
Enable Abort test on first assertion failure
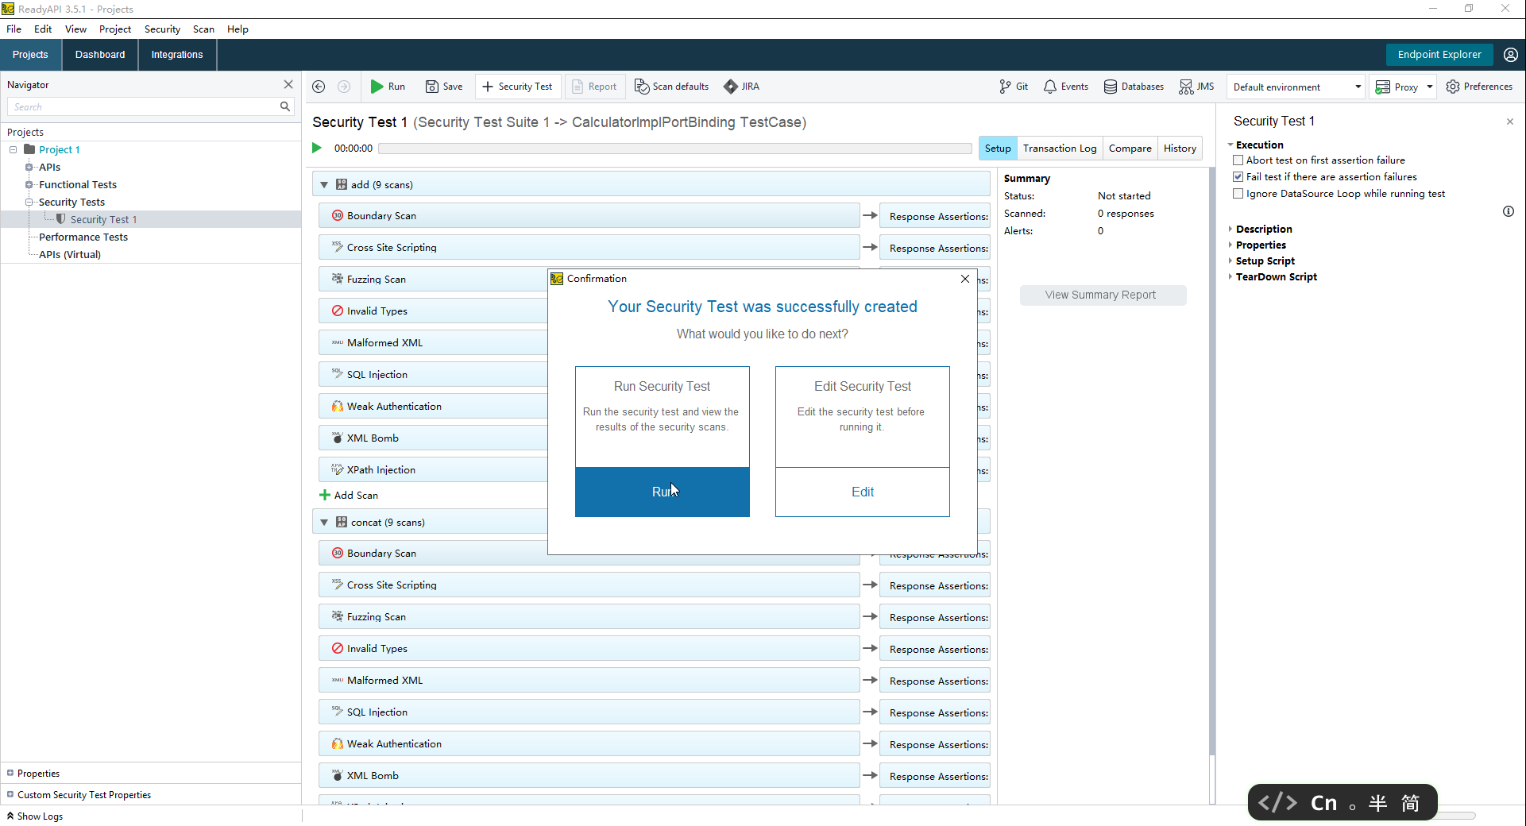[x=1238, y=160]
